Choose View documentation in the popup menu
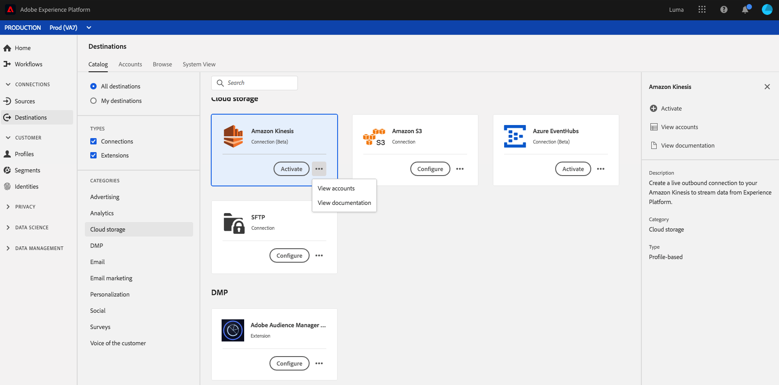Screen dimensions: 779x385 344,203
